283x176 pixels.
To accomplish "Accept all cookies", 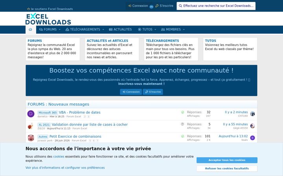I will [227, 160].
